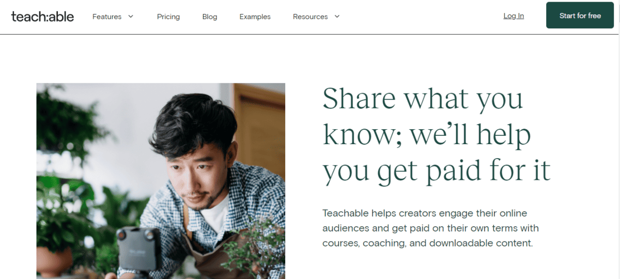
Task: Open the Features menu
Action: (107, 17)
